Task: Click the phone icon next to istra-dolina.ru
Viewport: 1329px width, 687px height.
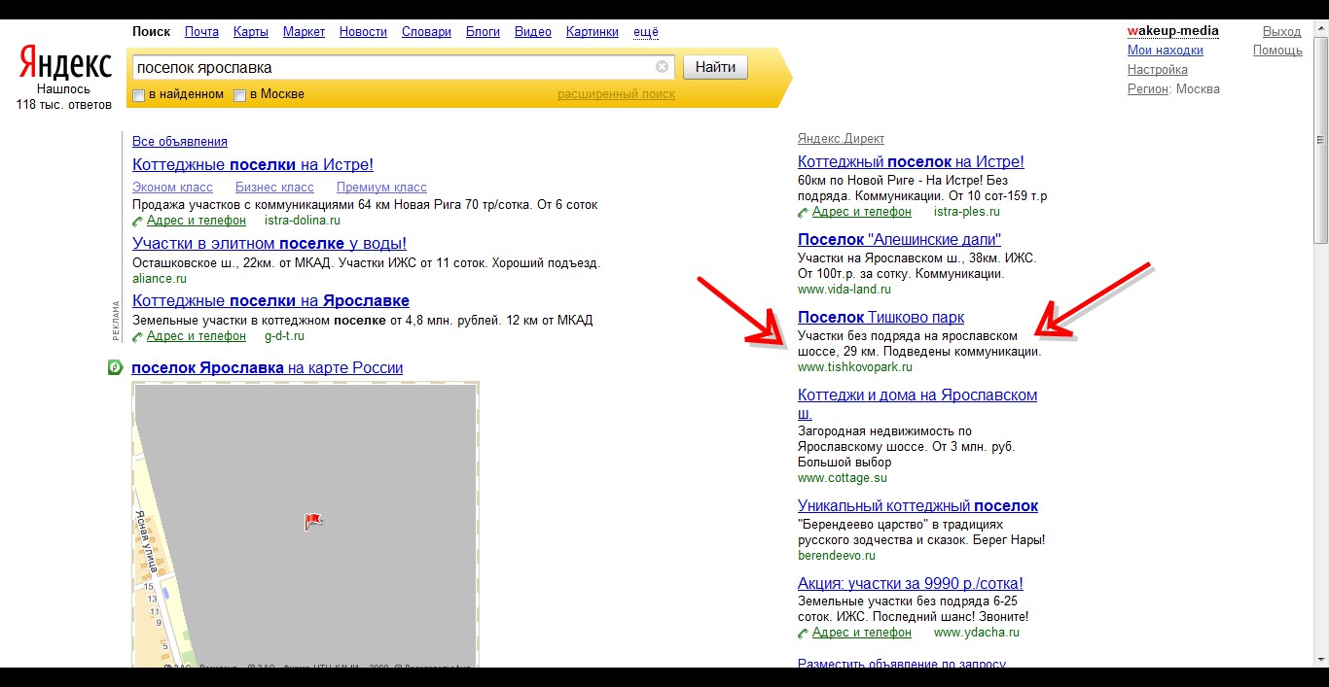Action: [138, 221]
